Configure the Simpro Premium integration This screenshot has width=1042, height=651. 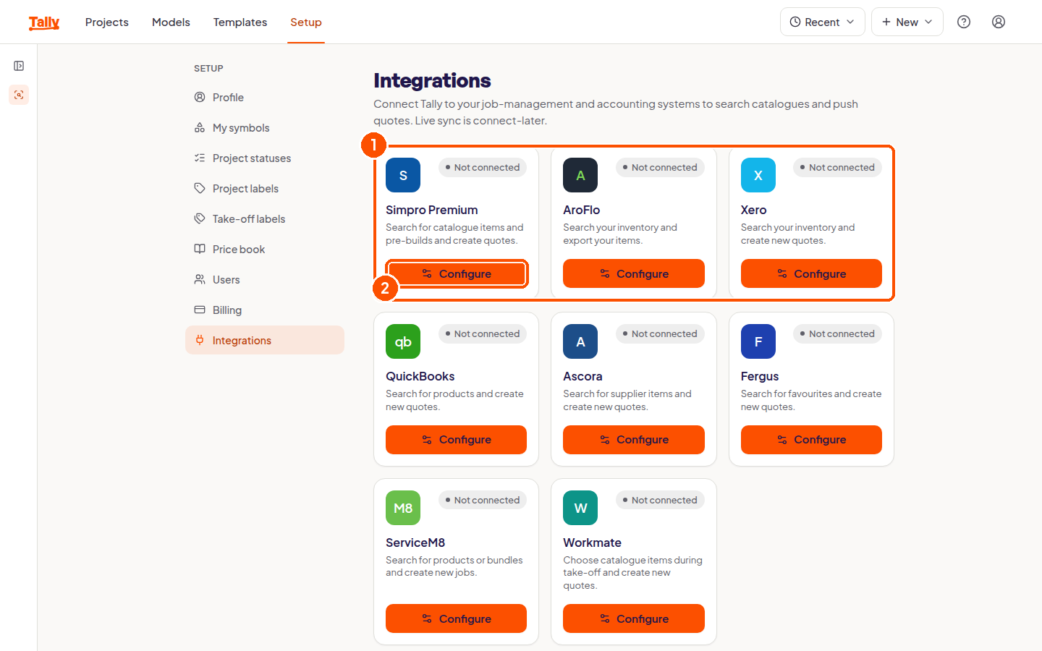point(457,273)
